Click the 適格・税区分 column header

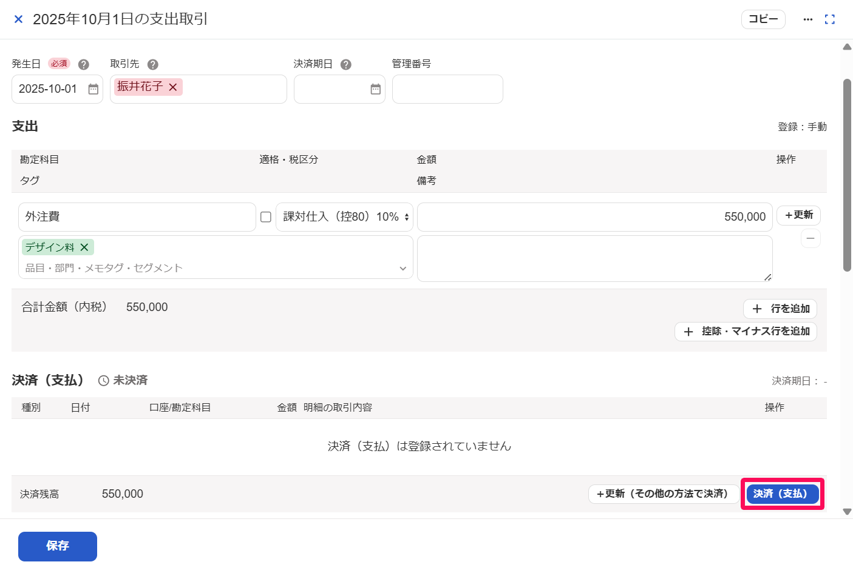tap(288, 159)
